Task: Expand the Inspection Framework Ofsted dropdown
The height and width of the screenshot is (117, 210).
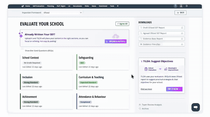Action: tap(63, 13)
